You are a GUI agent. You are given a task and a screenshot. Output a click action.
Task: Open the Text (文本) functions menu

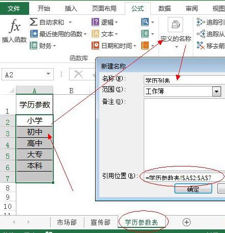tap(105, 34)
